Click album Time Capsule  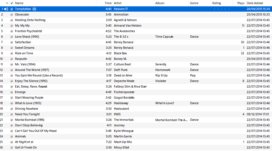coord(164,37)
